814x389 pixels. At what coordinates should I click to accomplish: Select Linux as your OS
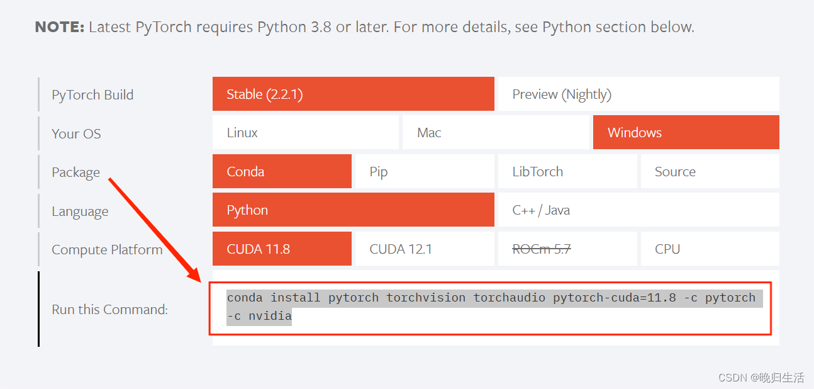coord(306,132)
